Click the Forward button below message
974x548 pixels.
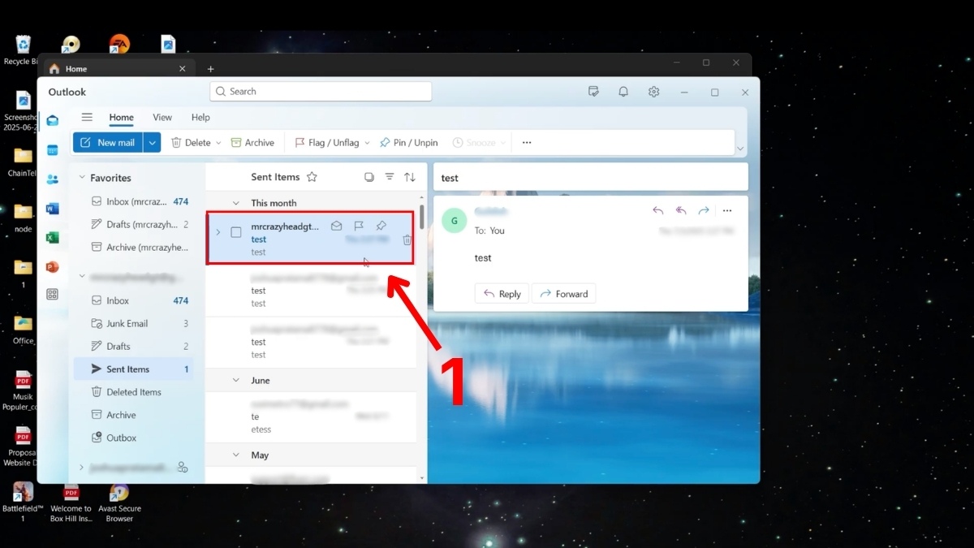(563, 294)
